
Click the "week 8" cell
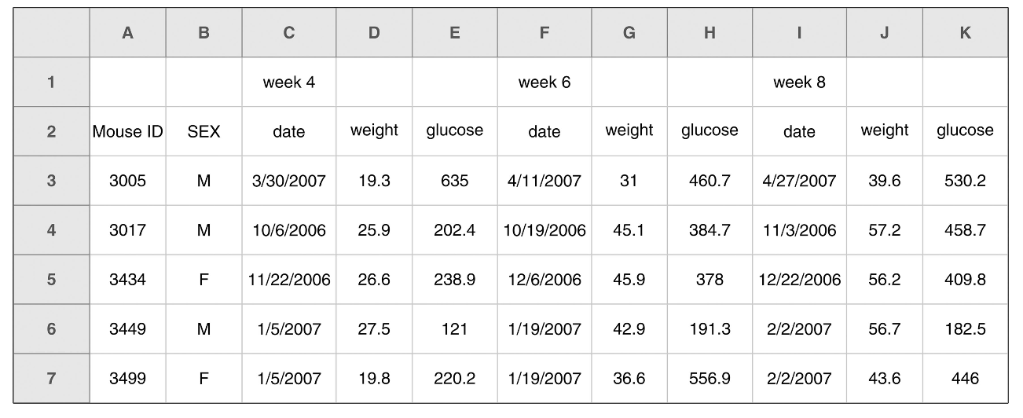coord(799,82)
